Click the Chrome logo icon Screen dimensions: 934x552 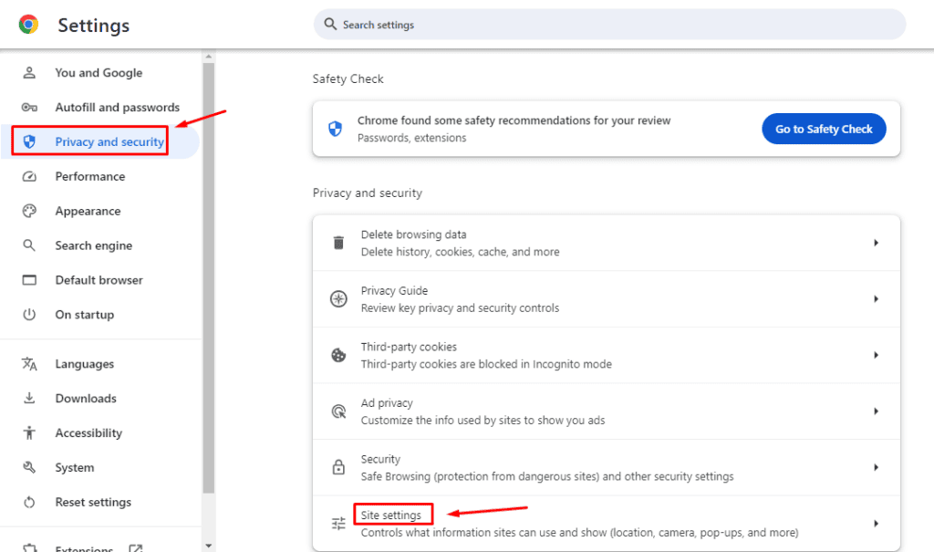point(28,25)
